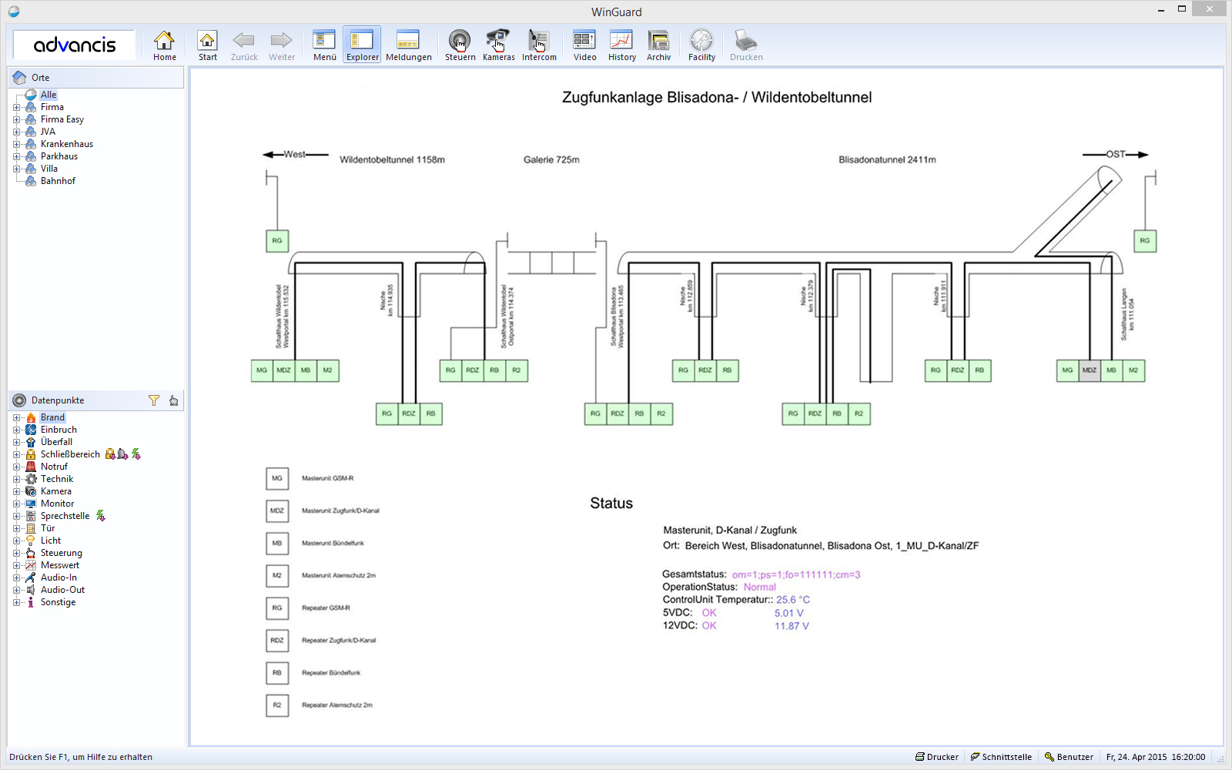Click the Orte panel header
1232x770 pixels.
click(x=96, y=78)
